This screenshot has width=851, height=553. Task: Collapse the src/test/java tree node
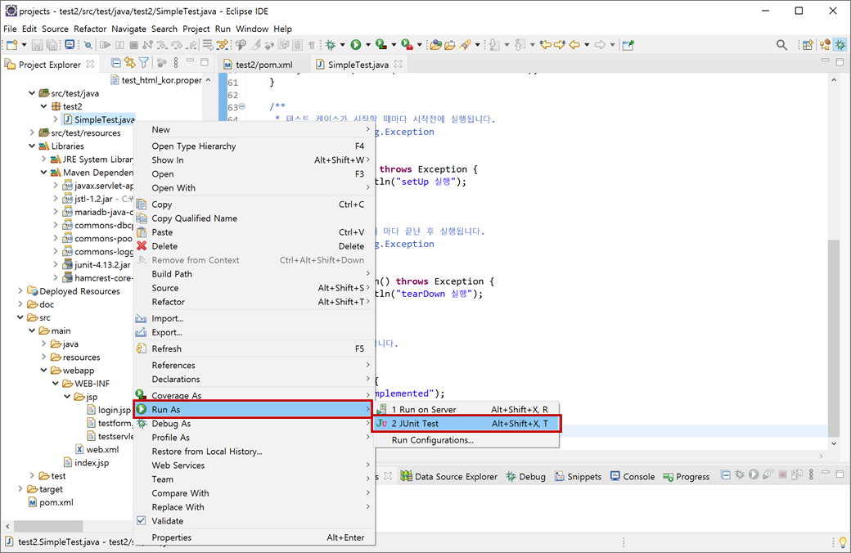click(32, 93)
